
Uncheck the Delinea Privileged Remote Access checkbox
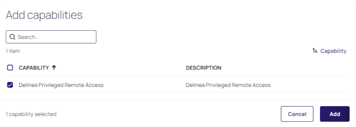coord(10,85)
